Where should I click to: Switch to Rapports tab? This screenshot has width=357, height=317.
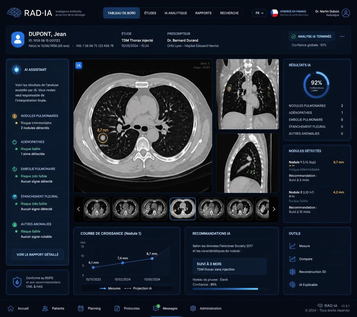(203, 13)
